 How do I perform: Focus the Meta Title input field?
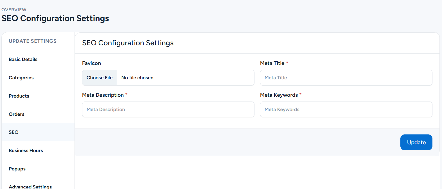click(346, 78)
